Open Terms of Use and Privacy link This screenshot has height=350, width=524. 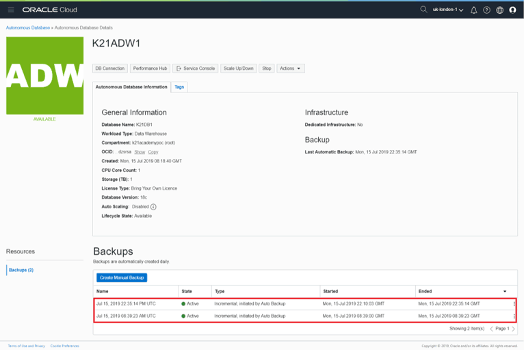(x=27, y=346)
